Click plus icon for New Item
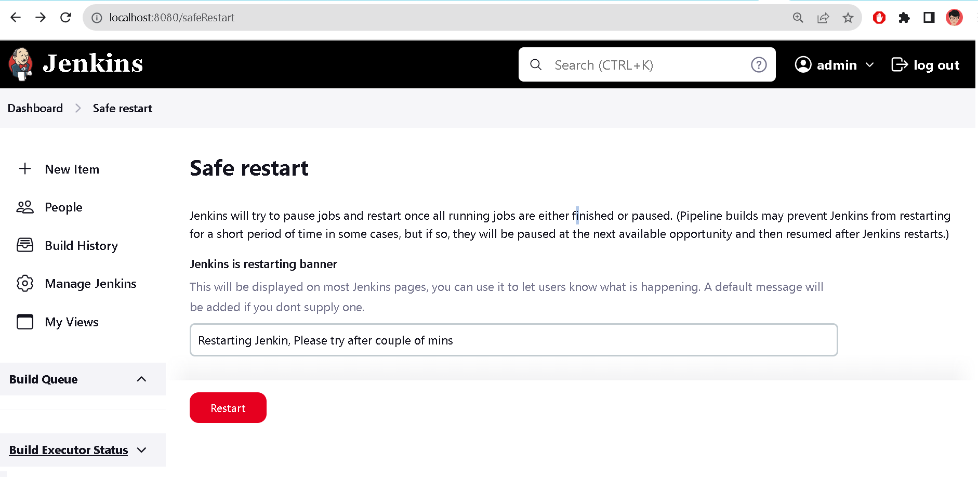The width and height of the screenshot is (978, 477). point(25,169)
